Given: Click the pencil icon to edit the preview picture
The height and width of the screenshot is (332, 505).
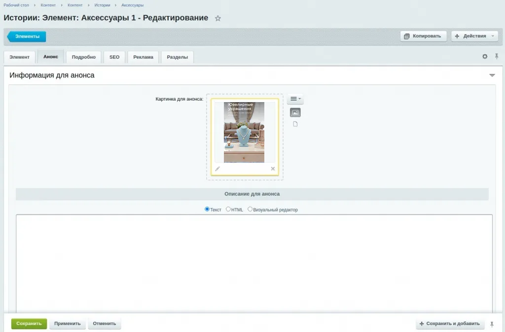Looking at the screenshot, I should click(217, 169).
